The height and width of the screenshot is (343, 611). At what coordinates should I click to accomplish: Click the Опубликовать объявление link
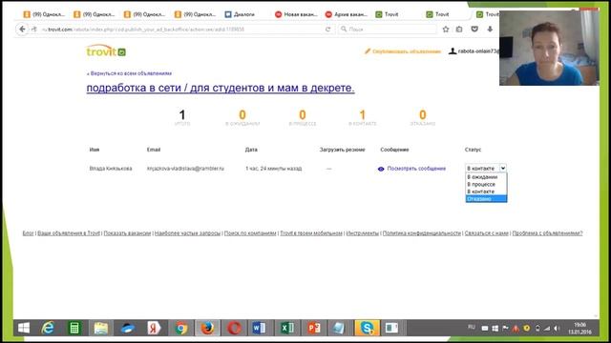407,51
